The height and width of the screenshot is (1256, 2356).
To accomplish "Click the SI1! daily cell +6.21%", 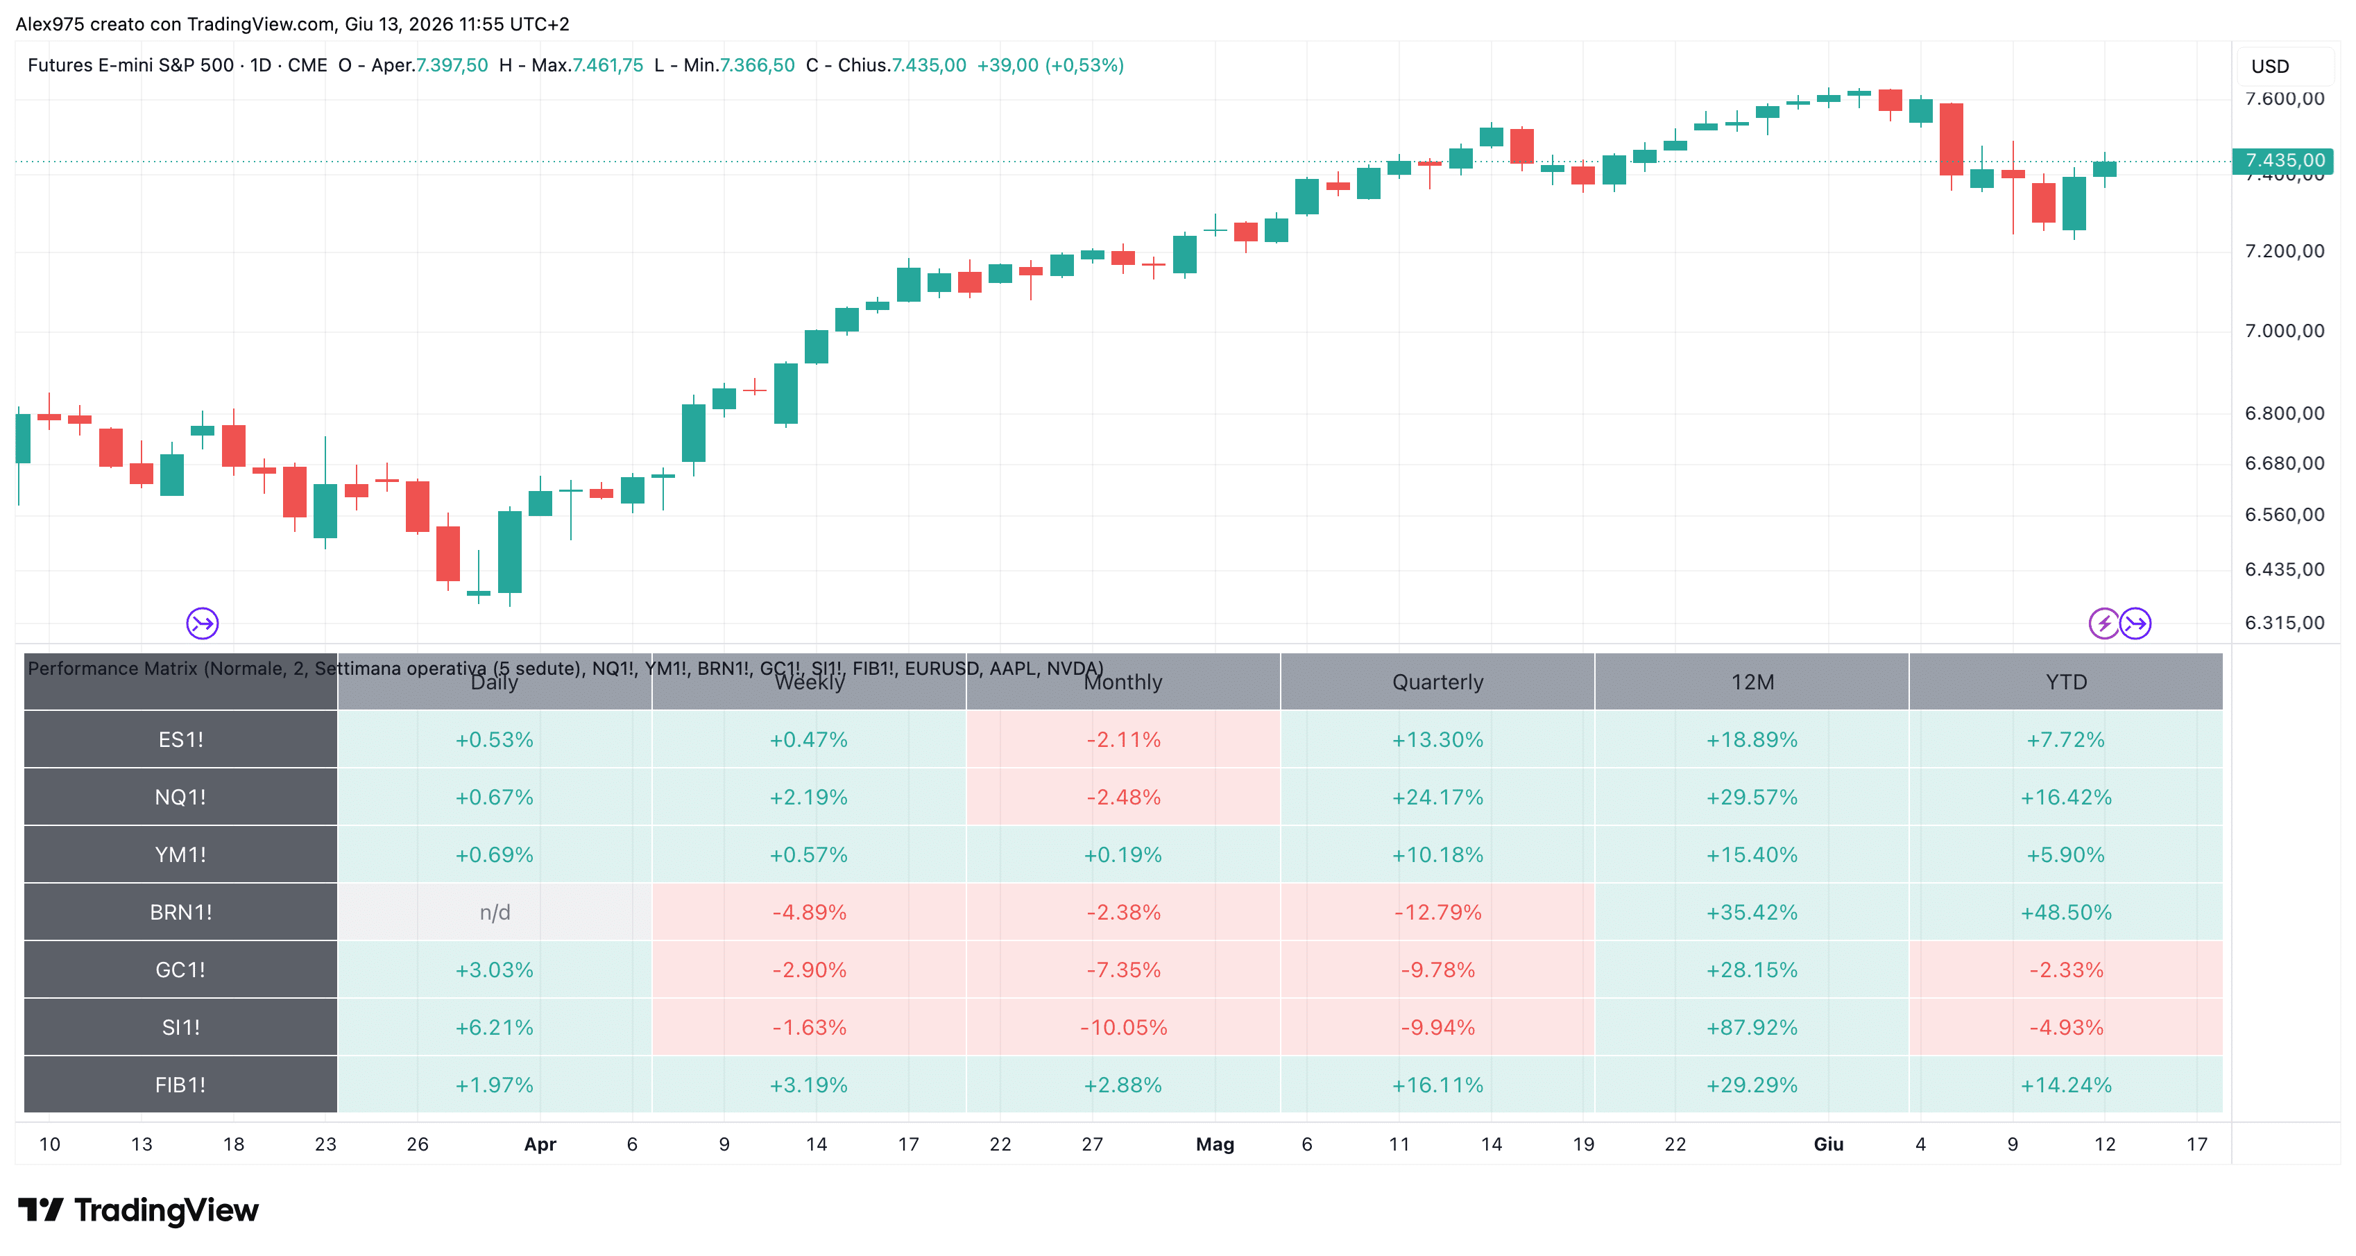I will point(495,1027).
